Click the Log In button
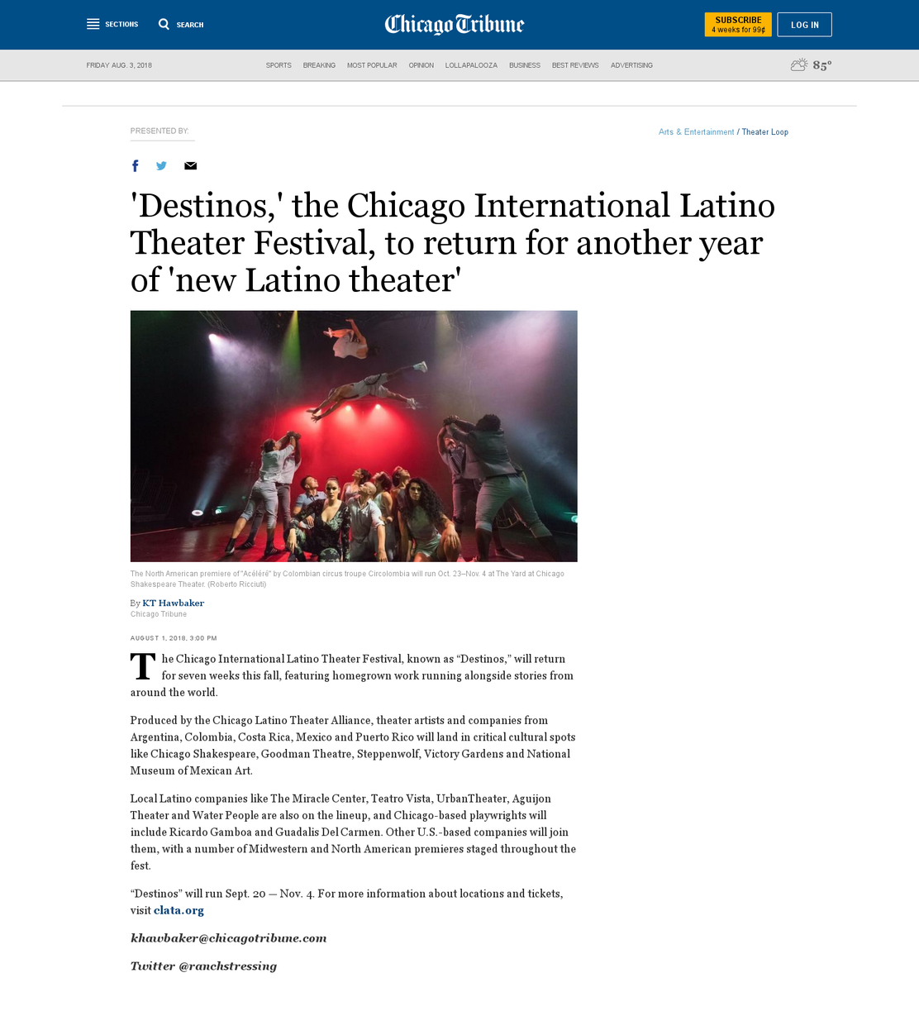Image resolution: width=919 pixels, height=1011 pixels. click(x=804, y=25)
